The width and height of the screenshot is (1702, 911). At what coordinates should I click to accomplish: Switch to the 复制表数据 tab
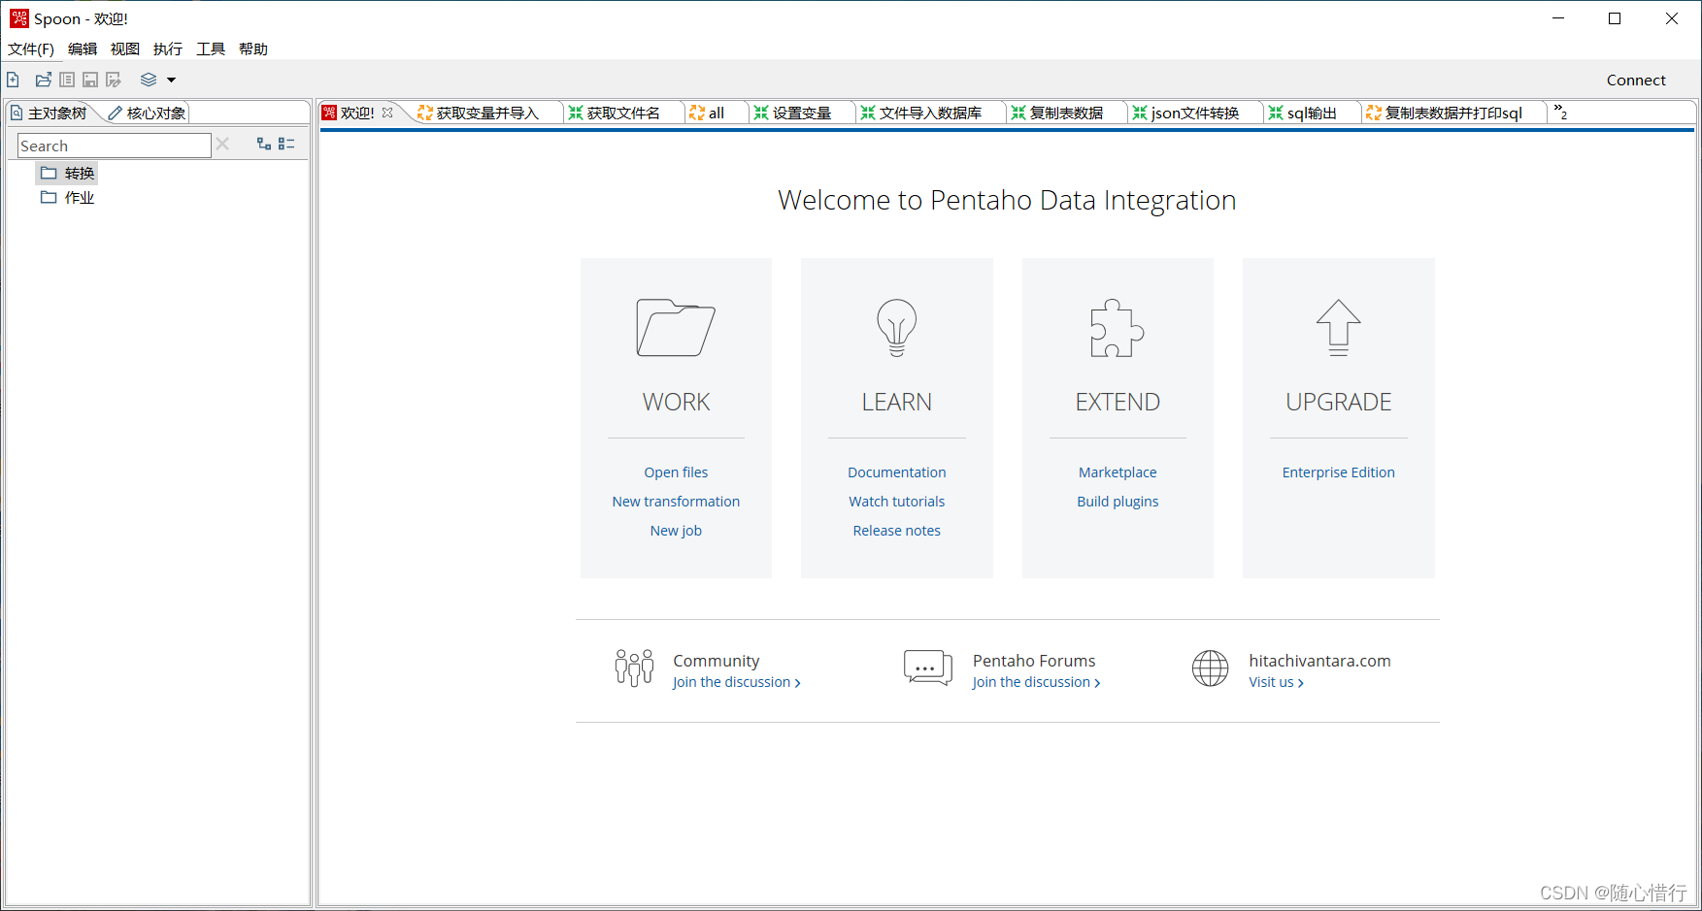[x=1057, y=113]
